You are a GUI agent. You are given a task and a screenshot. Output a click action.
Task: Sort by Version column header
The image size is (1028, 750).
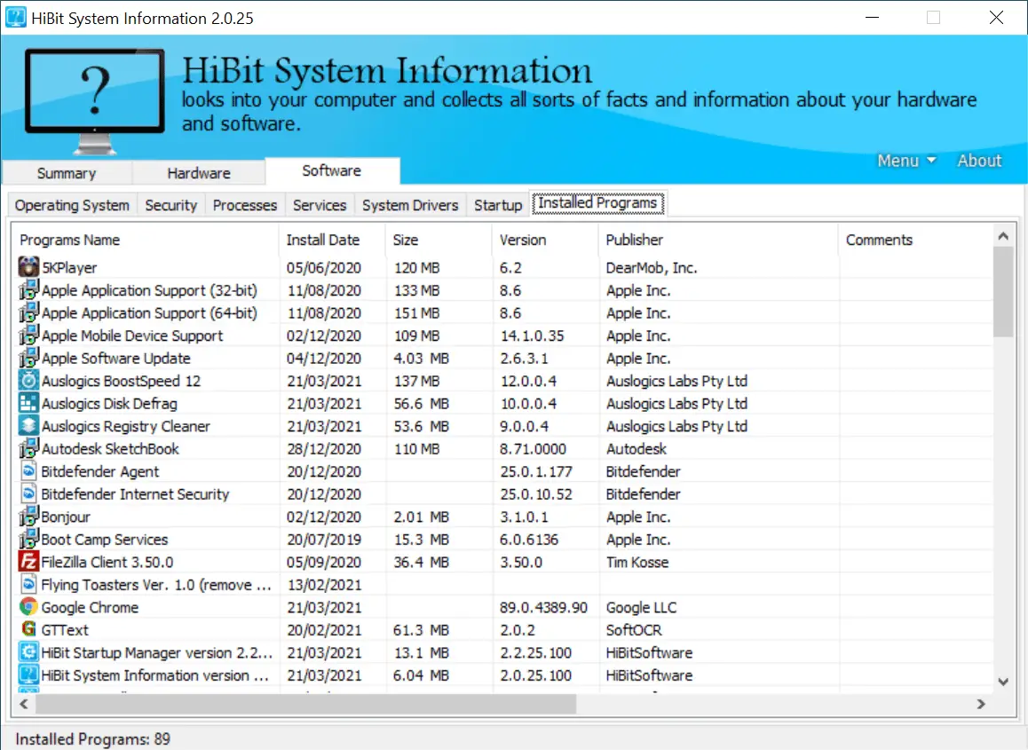(545, 240)
